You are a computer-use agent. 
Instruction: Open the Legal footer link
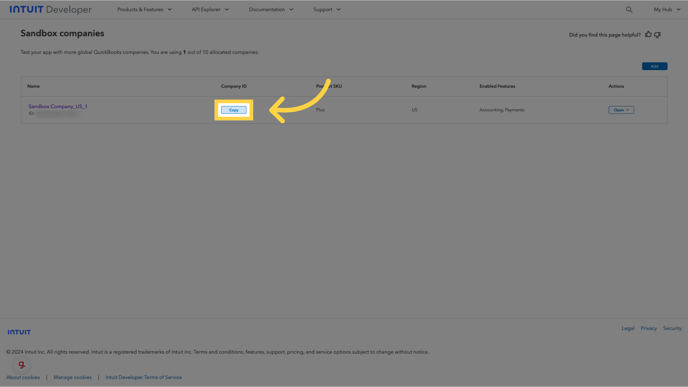[628, 328]
